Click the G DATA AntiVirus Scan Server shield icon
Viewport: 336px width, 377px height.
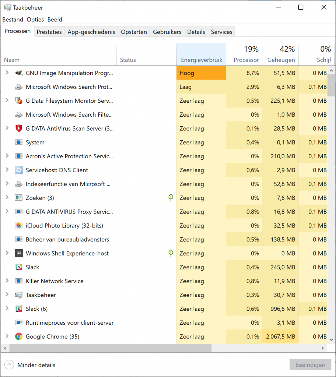point(19,128)
